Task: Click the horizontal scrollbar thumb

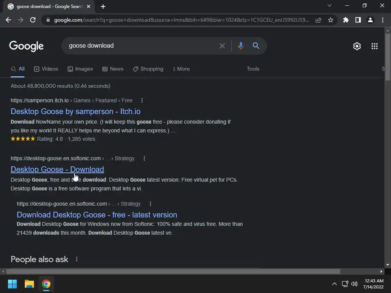Action: (x=173, y=271)
